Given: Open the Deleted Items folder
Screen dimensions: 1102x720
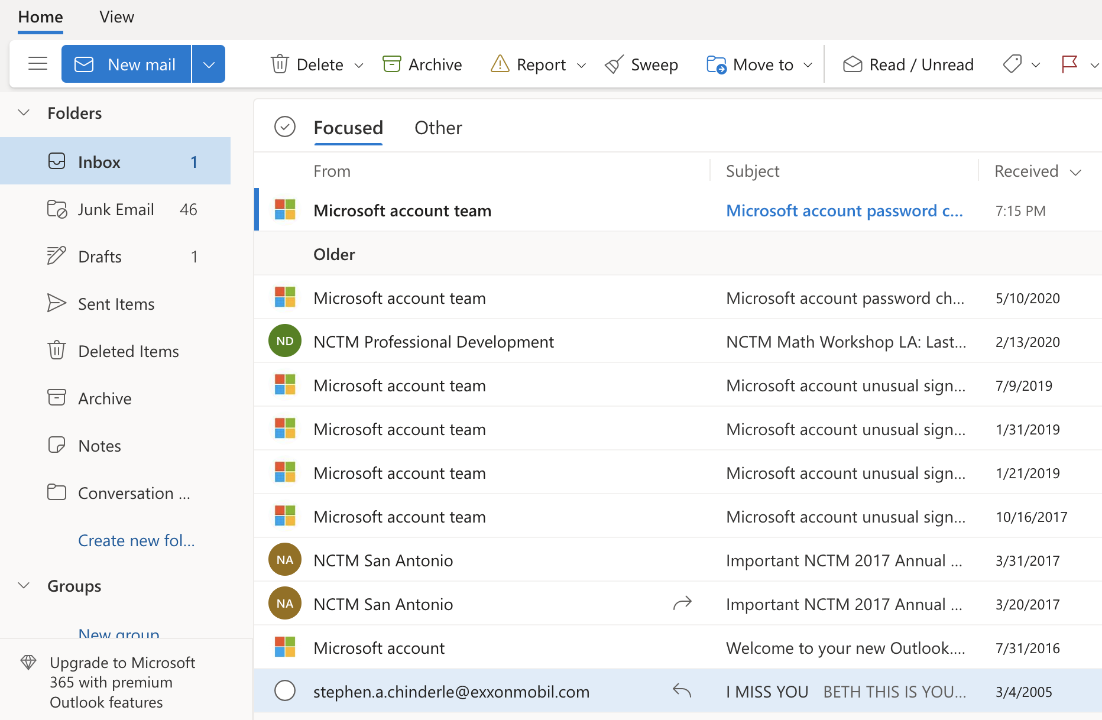Looking at the screenshot, I should pos(115,351).
